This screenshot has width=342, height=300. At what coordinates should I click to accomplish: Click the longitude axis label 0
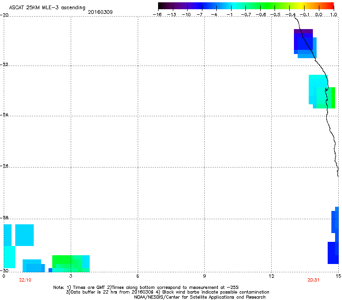4,276
